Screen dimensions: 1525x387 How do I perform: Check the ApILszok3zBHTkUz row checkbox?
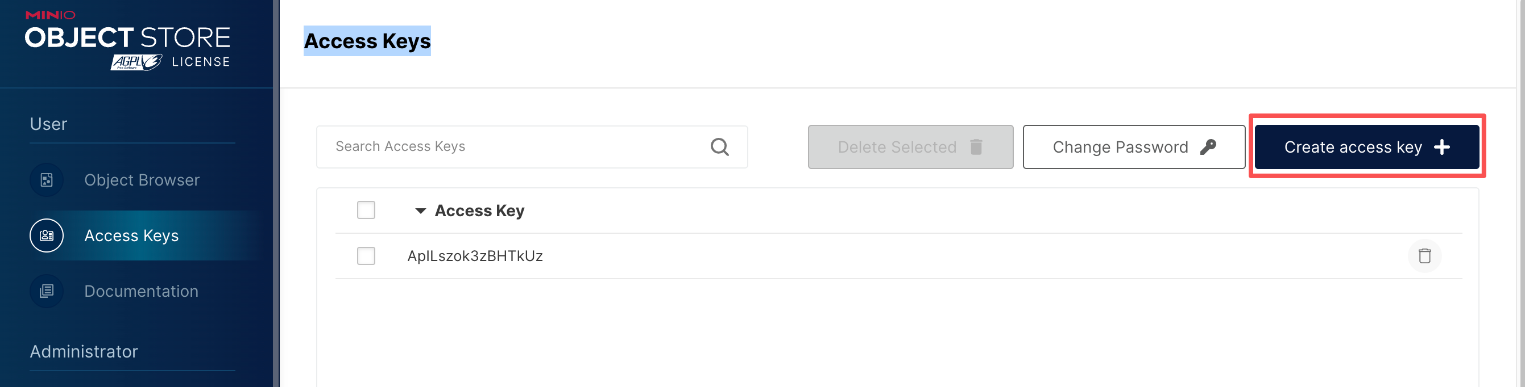click(x=366, y=256)
